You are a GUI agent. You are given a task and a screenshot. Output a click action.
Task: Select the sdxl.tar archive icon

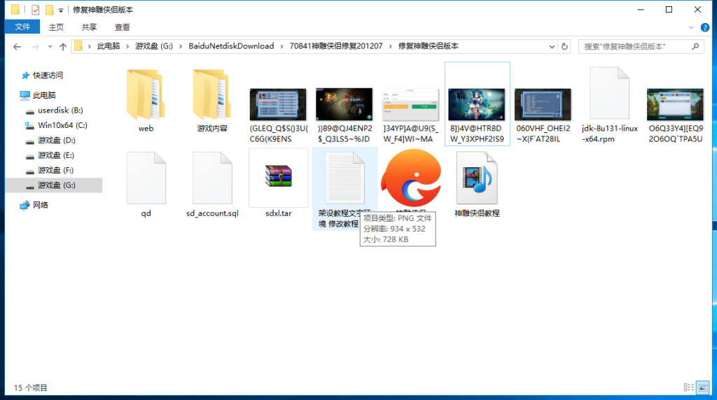(x=279, y=177)
